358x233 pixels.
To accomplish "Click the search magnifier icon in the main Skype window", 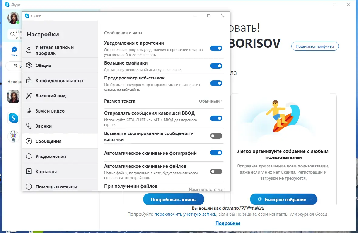I will (12, 34).
